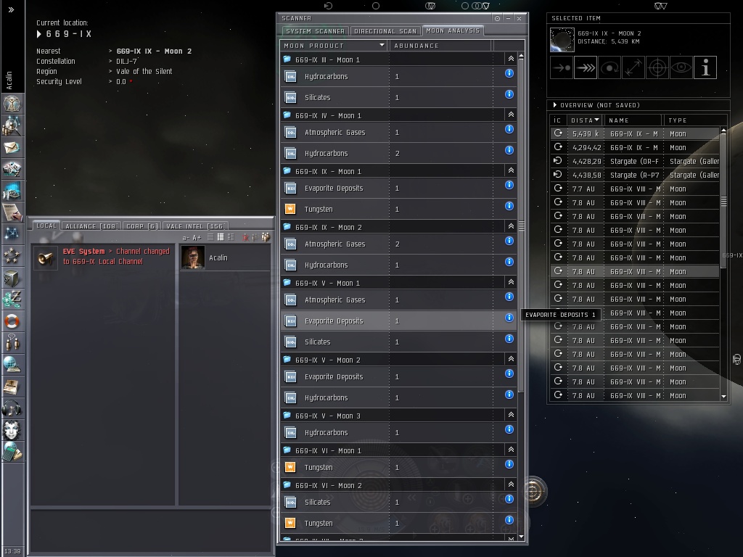Toggle show member list icon in chat
The height and width of the screenshot is (557, 743).
tap(266, 237)
